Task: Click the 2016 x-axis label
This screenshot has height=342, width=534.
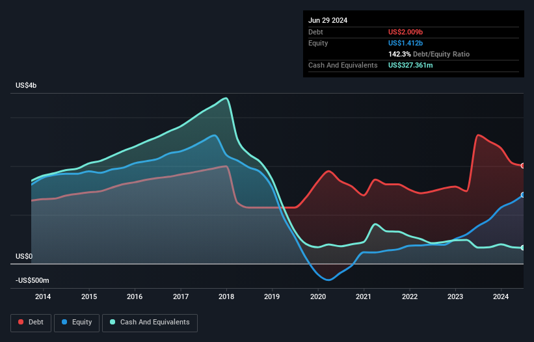Action: [x=135, y=296]
